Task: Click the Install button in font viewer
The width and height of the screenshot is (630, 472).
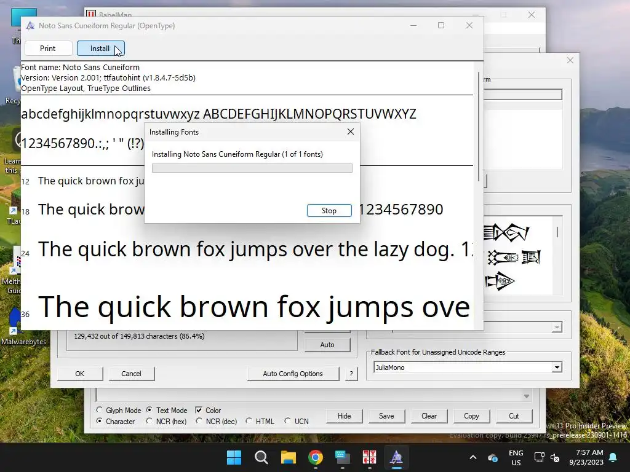Action: (x=100, y=49)
